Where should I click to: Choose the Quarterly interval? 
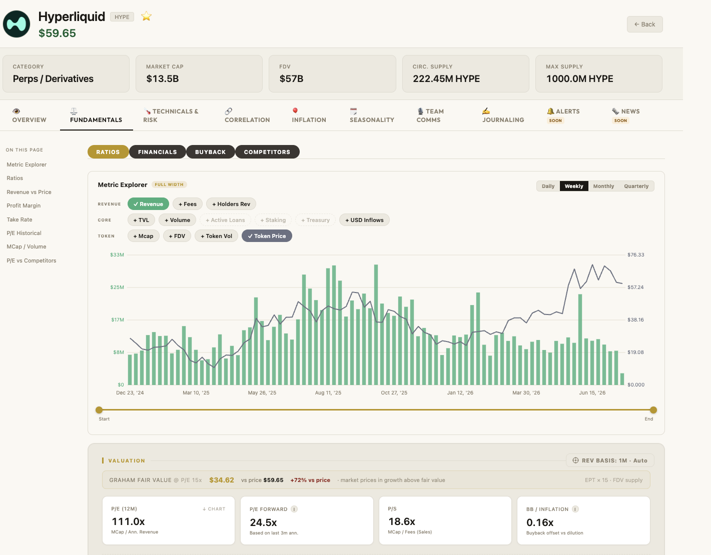(x=636, y=186)
